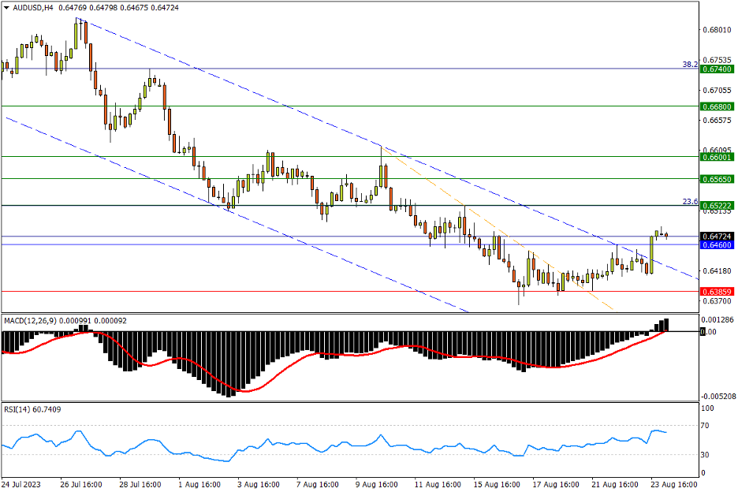Image resolution: width=738 pixels, height=492 pixels.
Task: Click the 23 Aug 16:00 date label
Action: pos(671,483)
